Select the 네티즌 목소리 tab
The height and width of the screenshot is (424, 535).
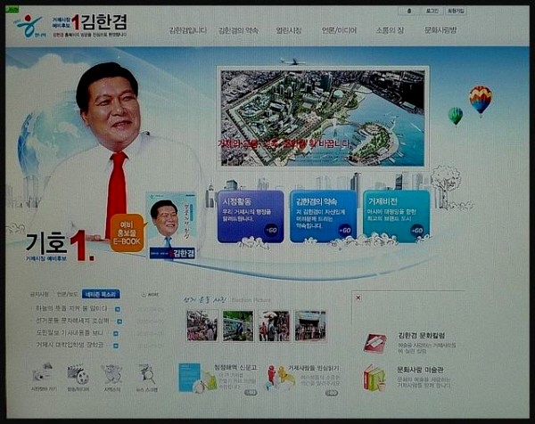pyautogui.click(x=100, y=294)
